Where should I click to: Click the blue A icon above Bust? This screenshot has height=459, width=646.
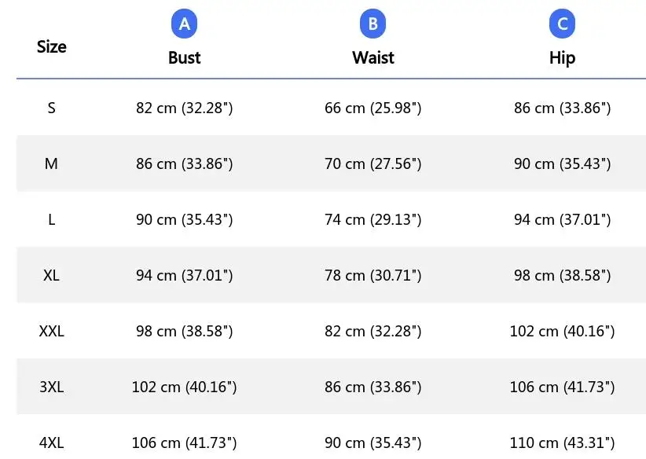tap(184, 24)
